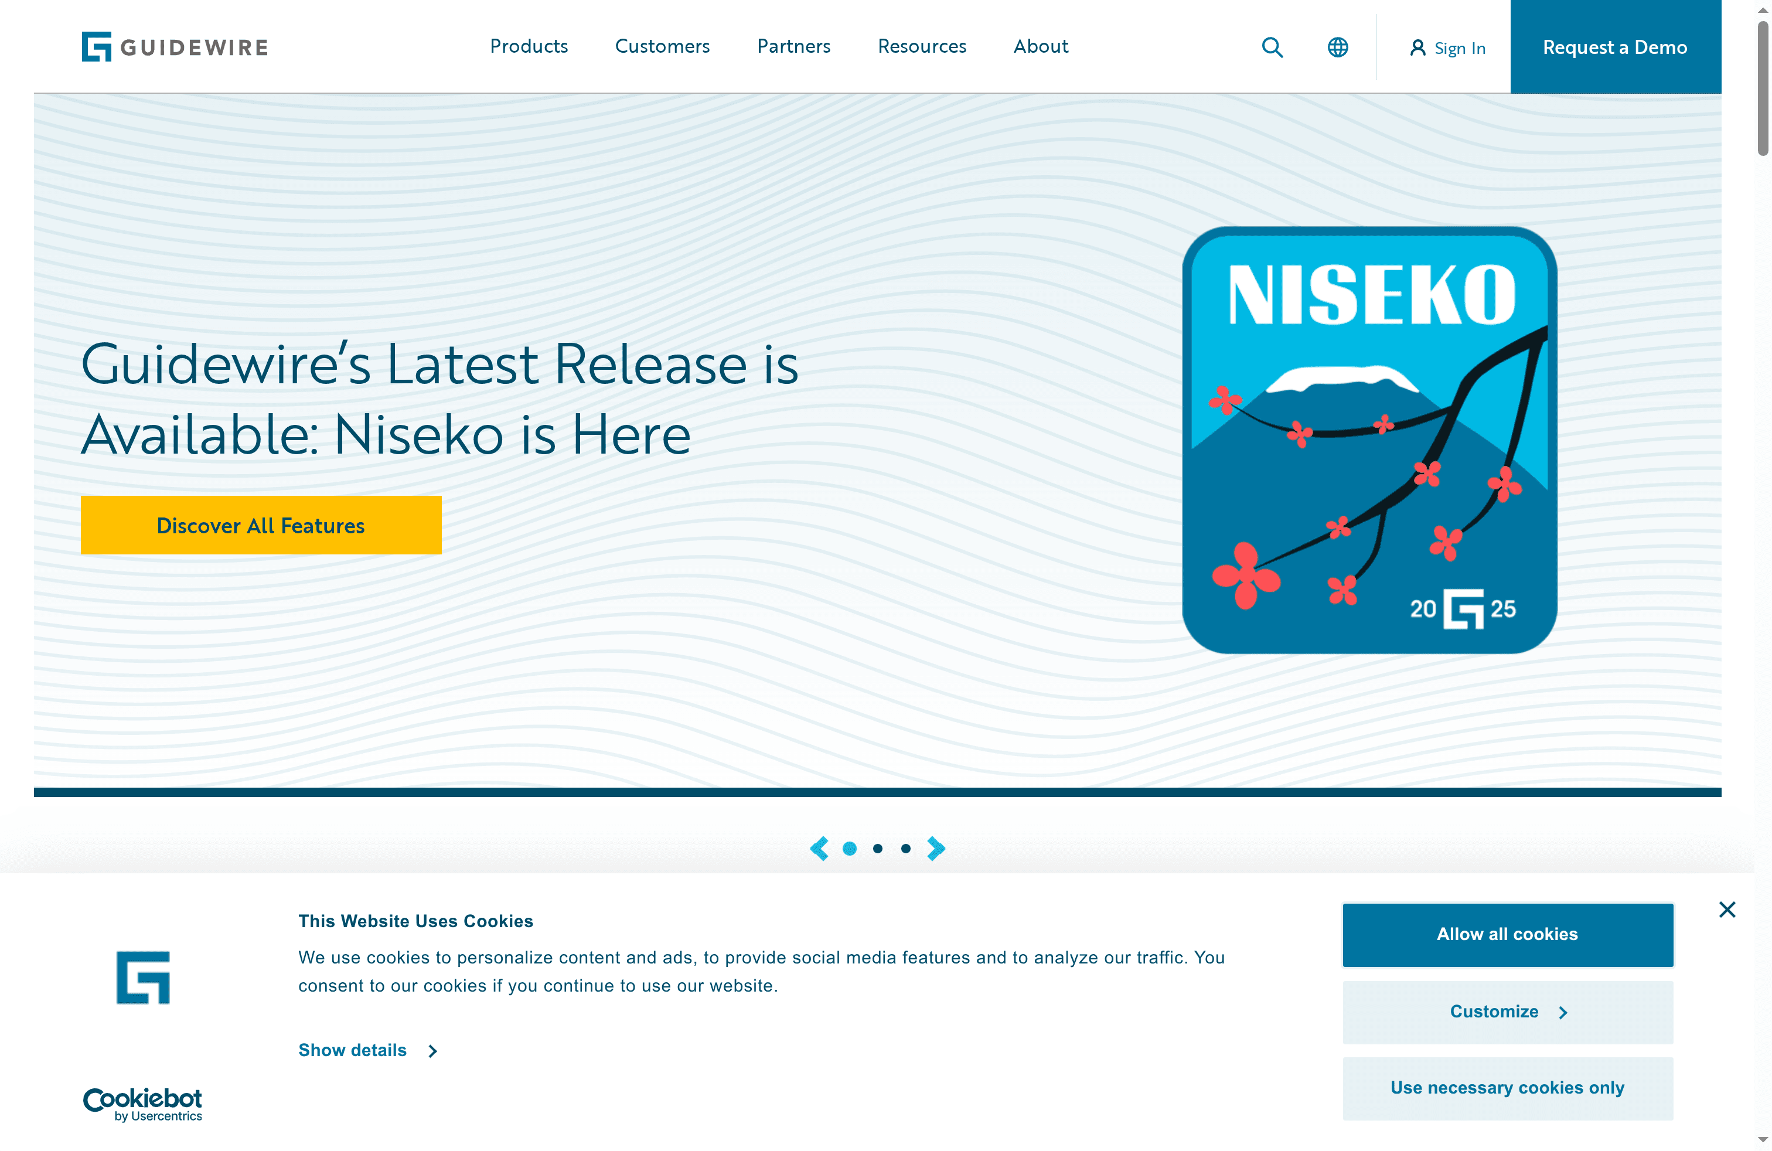1772x1151 pixels.
Task: Open the Resources navigation menu
Action: click(x=922, y=46)
